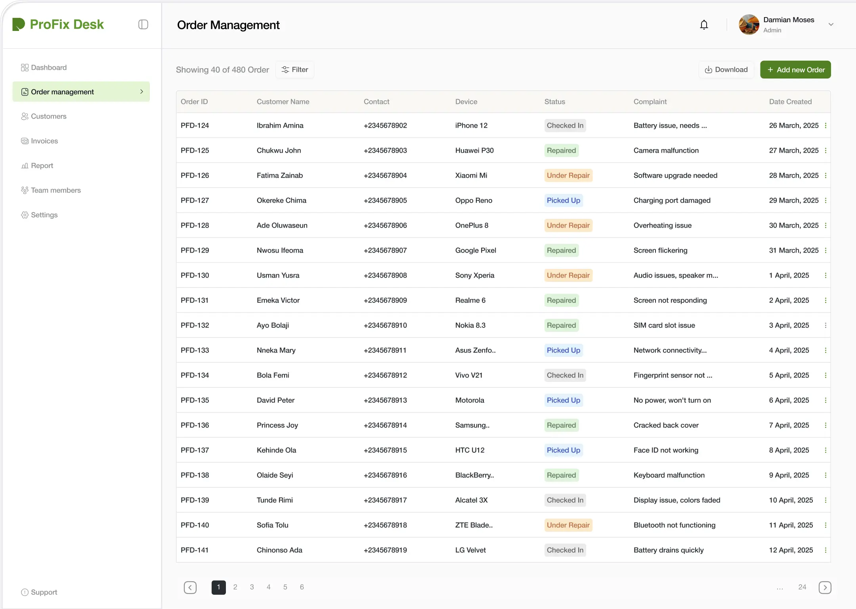Open the Support link
The image size is (856, 609).
click(x=39, y=592)
